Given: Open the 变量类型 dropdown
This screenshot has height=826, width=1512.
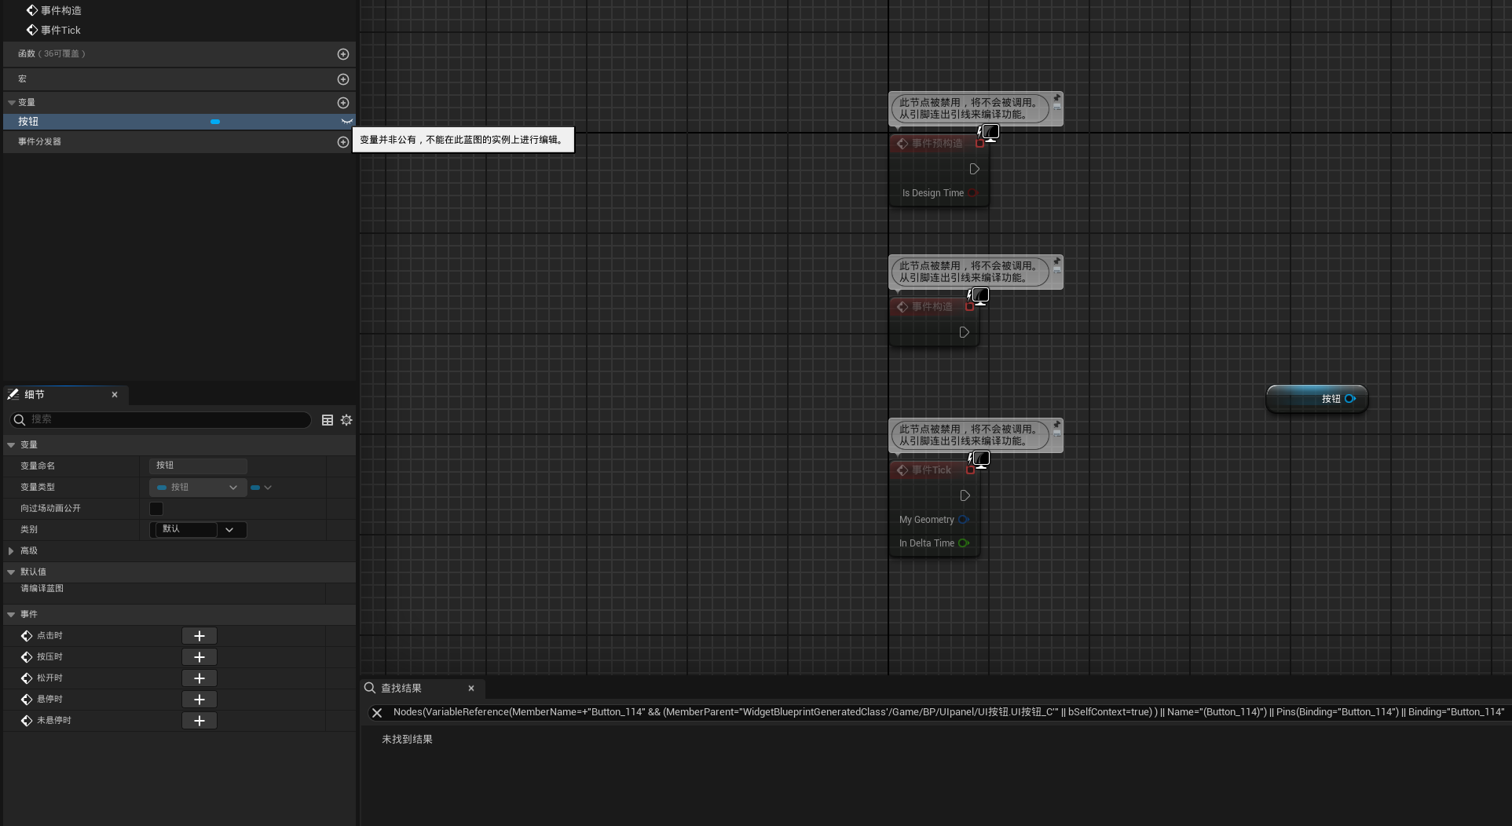Looking at the screenshot, I should click(198, 488).
